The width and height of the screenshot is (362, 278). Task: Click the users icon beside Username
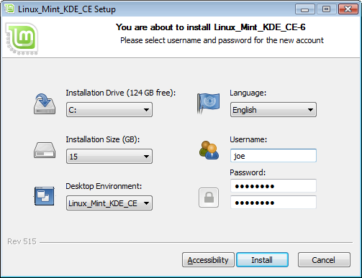tap(209, 150)
